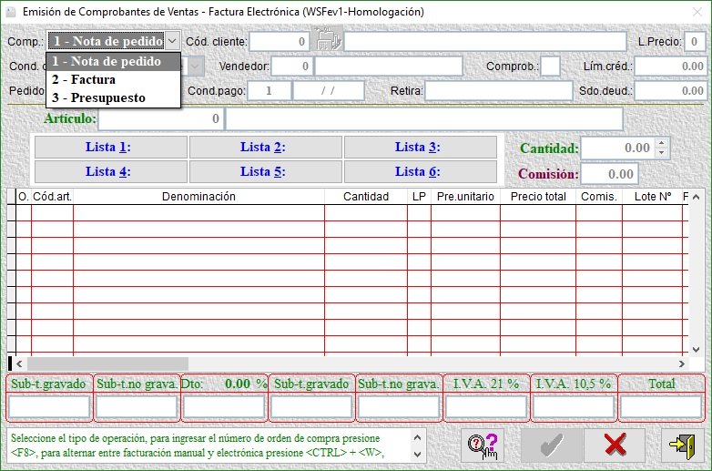712x471 pixels.
Task: Click the exit door icon button
Action: (682, 445)
